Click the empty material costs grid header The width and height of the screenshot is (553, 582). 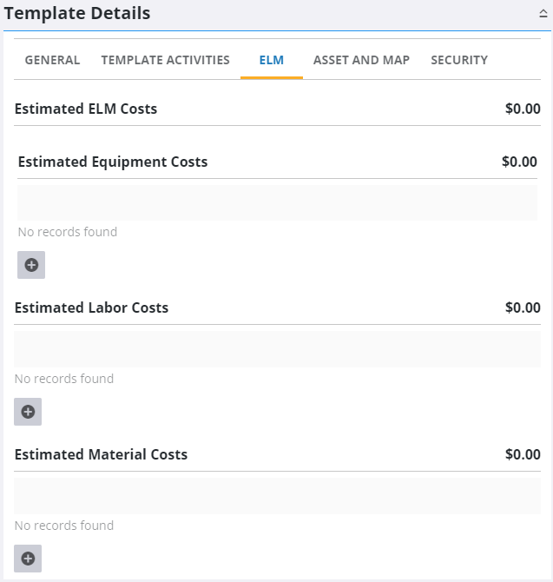pyautogui.click(x=277, y=496)
